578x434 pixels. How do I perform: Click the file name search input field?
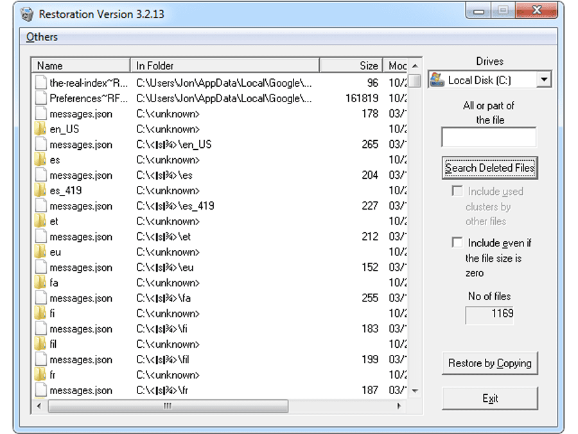[x=489, y=138]
